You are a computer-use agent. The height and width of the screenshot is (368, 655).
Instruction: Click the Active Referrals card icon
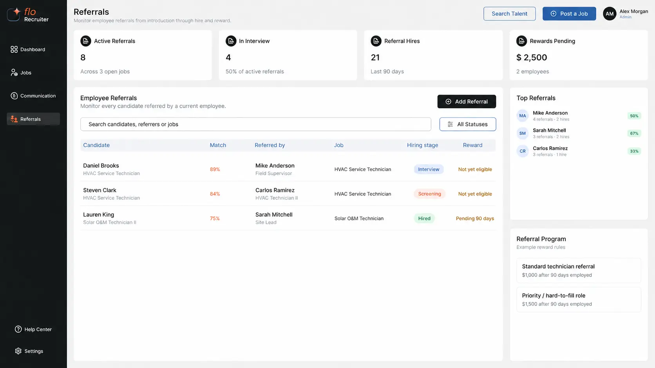[x=85, y=41]
